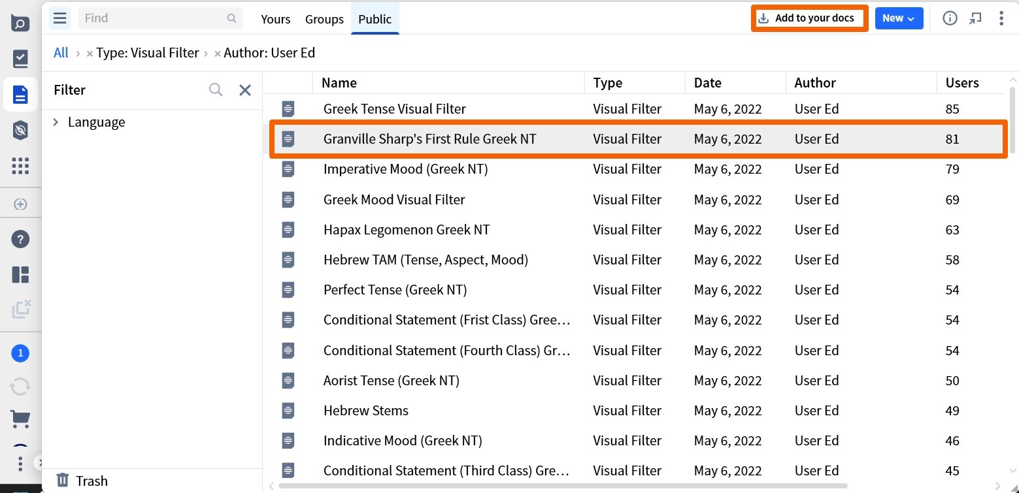
Task: Open the hamburger menu beside the Find box
Action: tap(59, 18)
